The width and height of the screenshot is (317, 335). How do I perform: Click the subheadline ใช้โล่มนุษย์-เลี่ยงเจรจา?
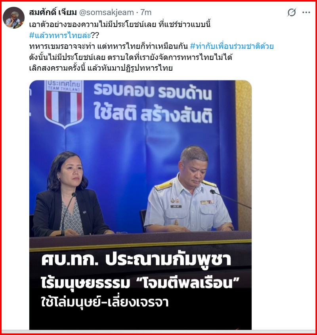click(105, 302)
